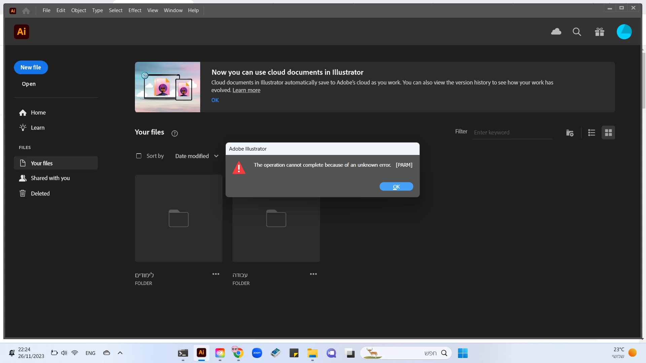This screenshot has height=363, width=646.
Task: Open the Window menu
Action: tap(173, 10)
